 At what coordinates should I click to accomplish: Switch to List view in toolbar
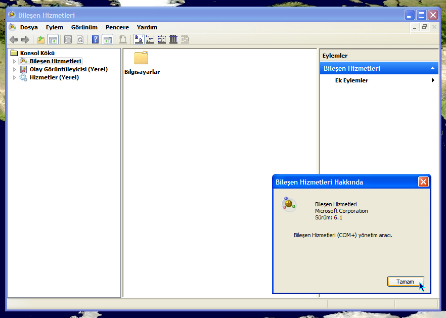point(162,39)
